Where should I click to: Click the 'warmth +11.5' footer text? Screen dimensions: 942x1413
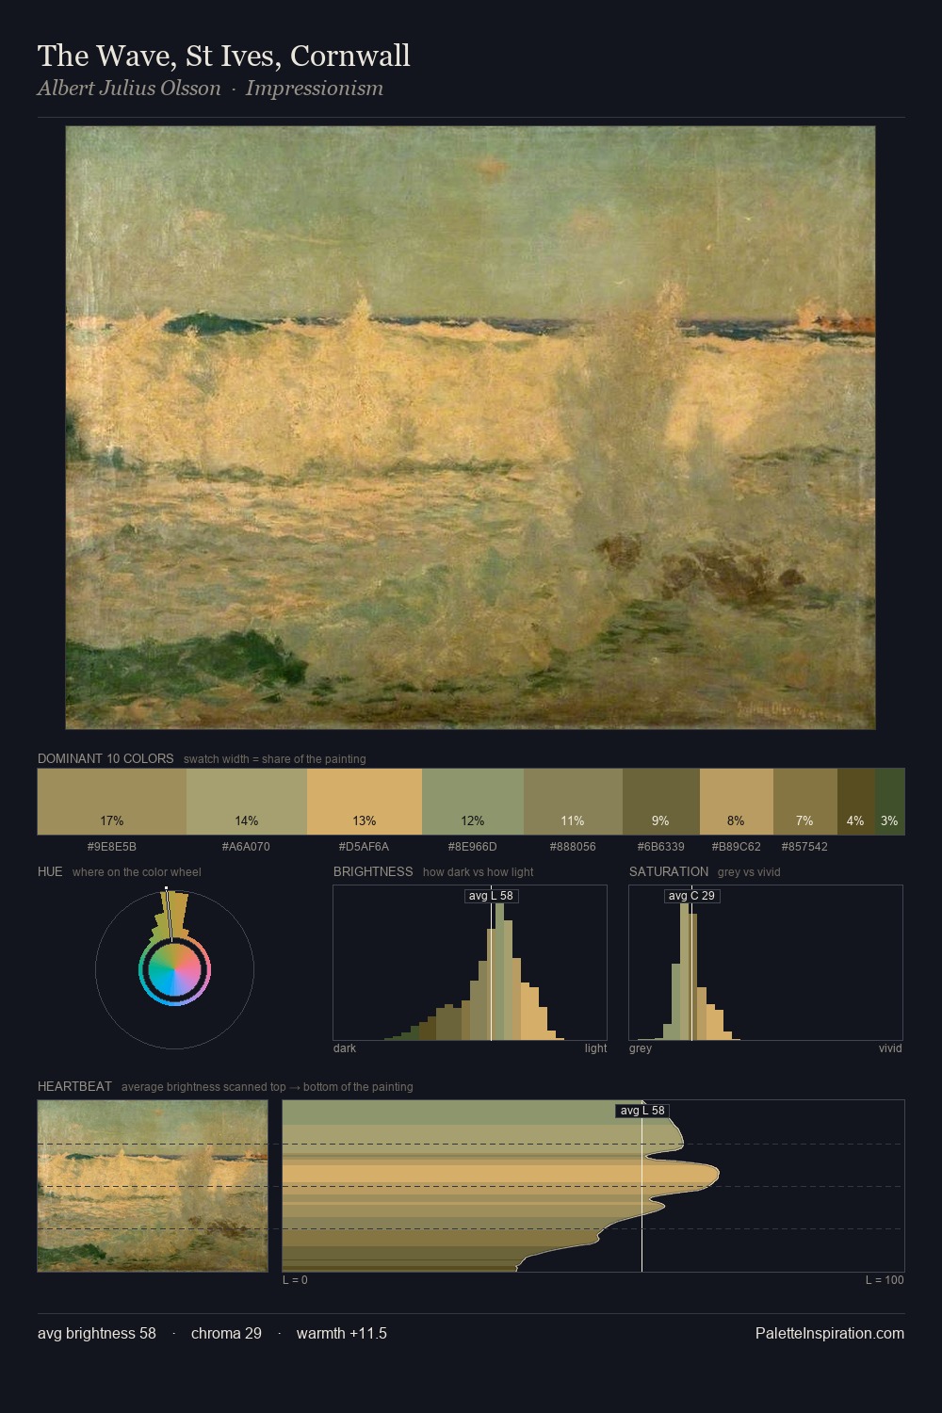tap(342, 1333)
